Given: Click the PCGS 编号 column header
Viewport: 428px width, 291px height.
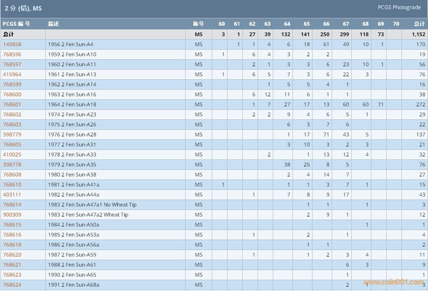Looking at the screenshot, I should (16, 24).
